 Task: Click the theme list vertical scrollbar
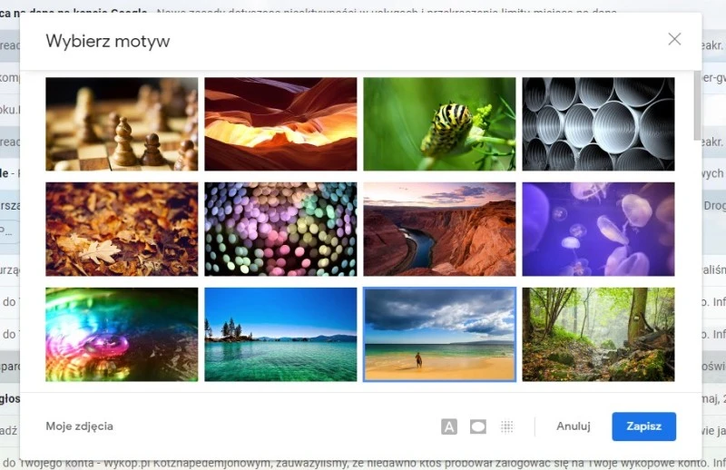[697, 105]
